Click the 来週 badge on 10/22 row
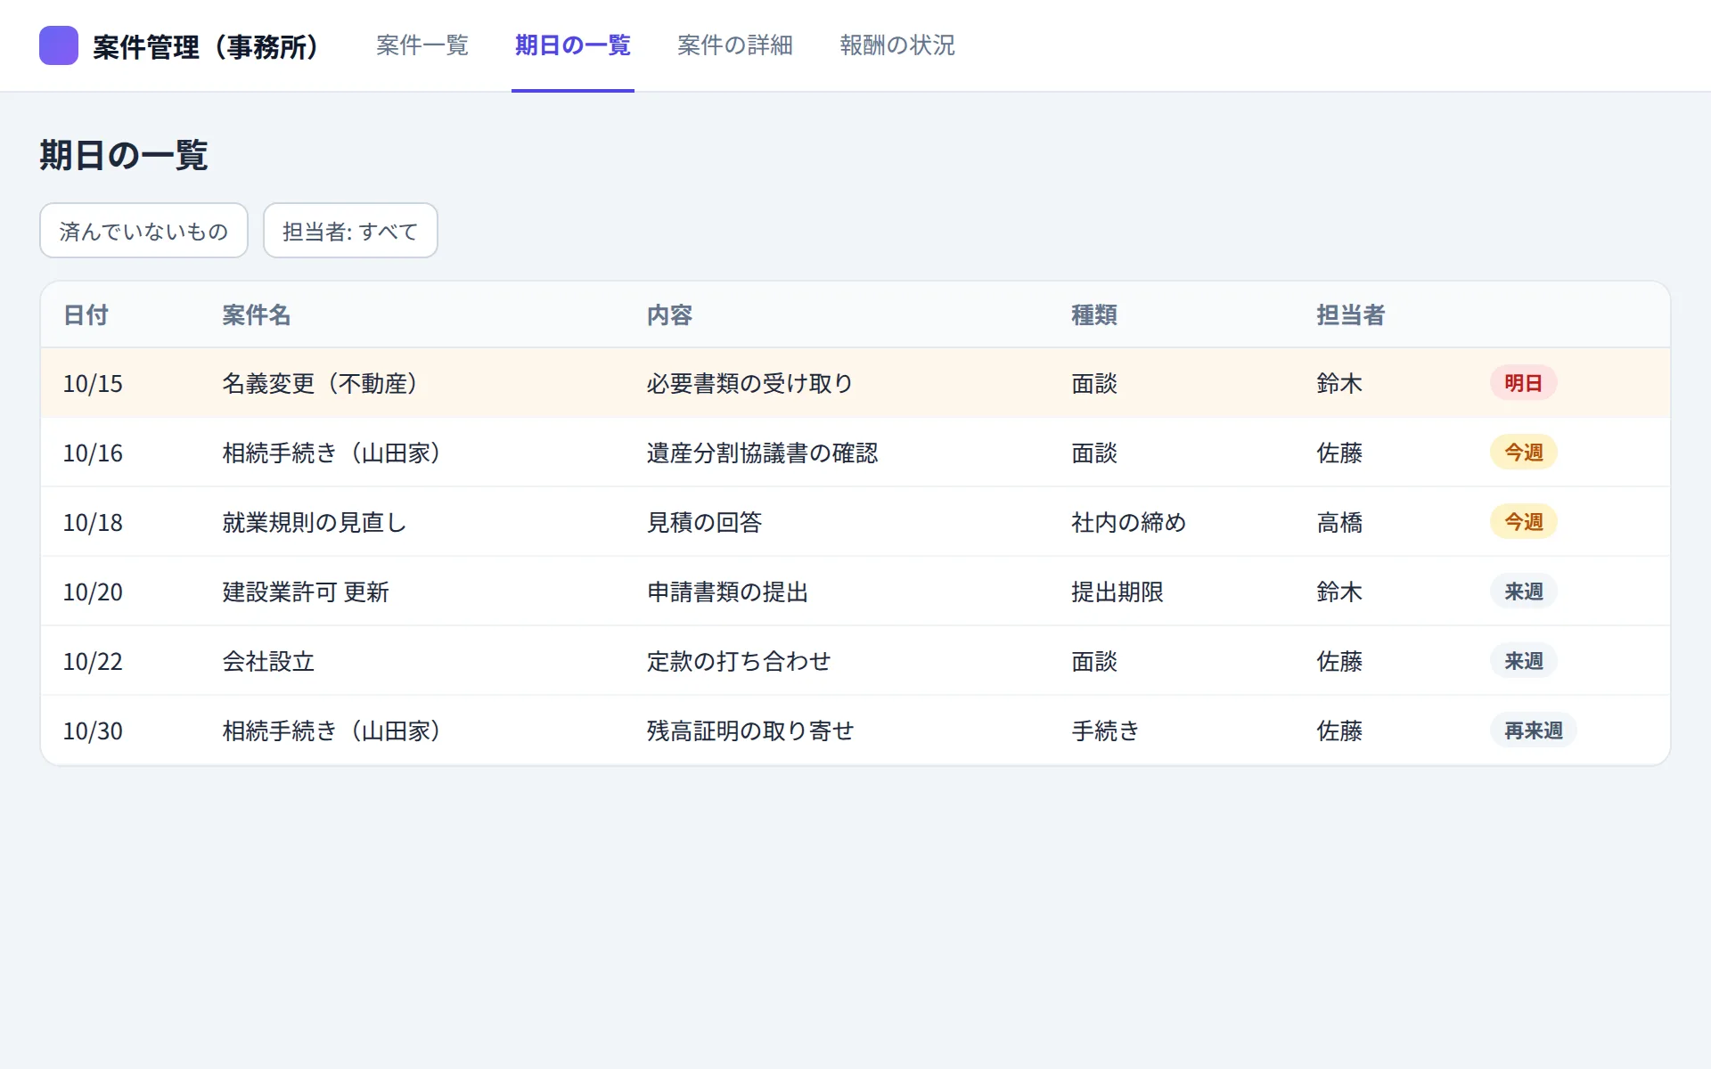The width and height of the screenshot is (1711, 1069). click(x=1523, y=661)
